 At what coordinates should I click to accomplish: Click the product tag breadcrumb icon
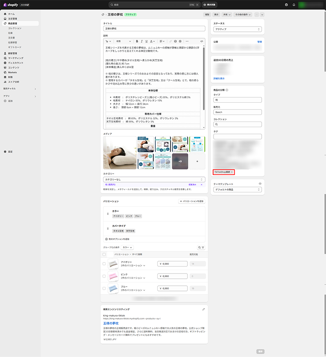pos(103,15)
